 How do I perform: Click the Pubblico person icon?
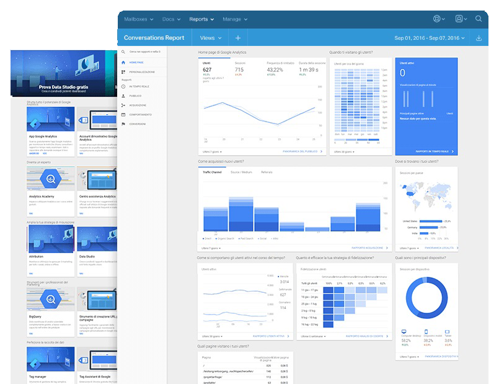[123, 96]
